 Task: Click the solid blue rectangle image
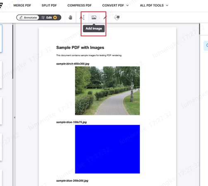(x=108, y=149)
